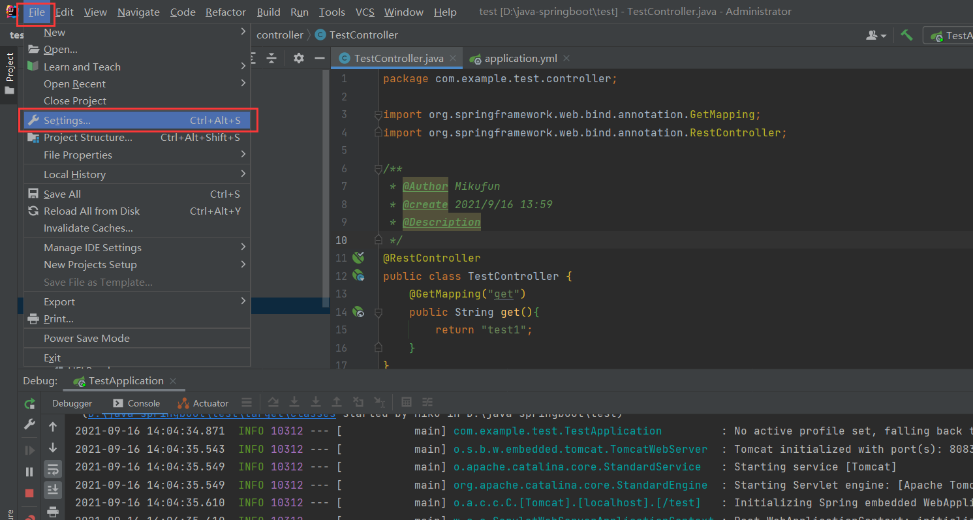Click Project Structure... menu entry
The width and height of the screenshot is (973, 520).
(137, 138)
